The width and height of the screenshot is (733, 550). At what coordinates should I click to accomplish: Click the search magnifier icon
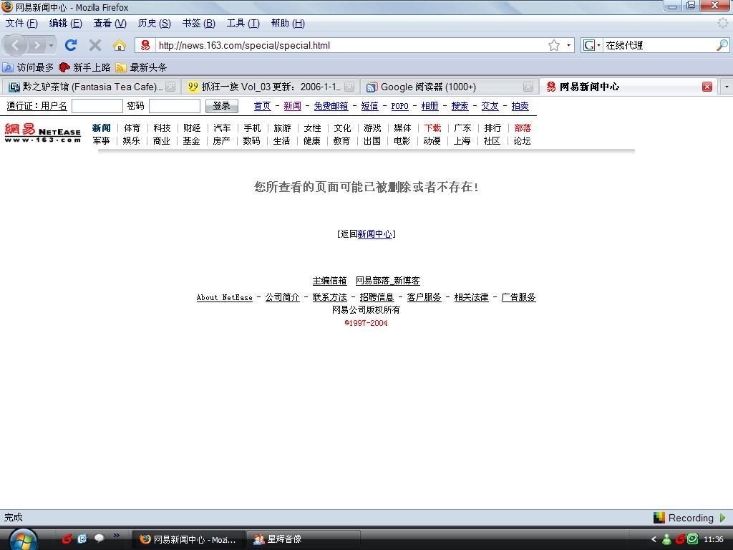[x=722, y=45]
